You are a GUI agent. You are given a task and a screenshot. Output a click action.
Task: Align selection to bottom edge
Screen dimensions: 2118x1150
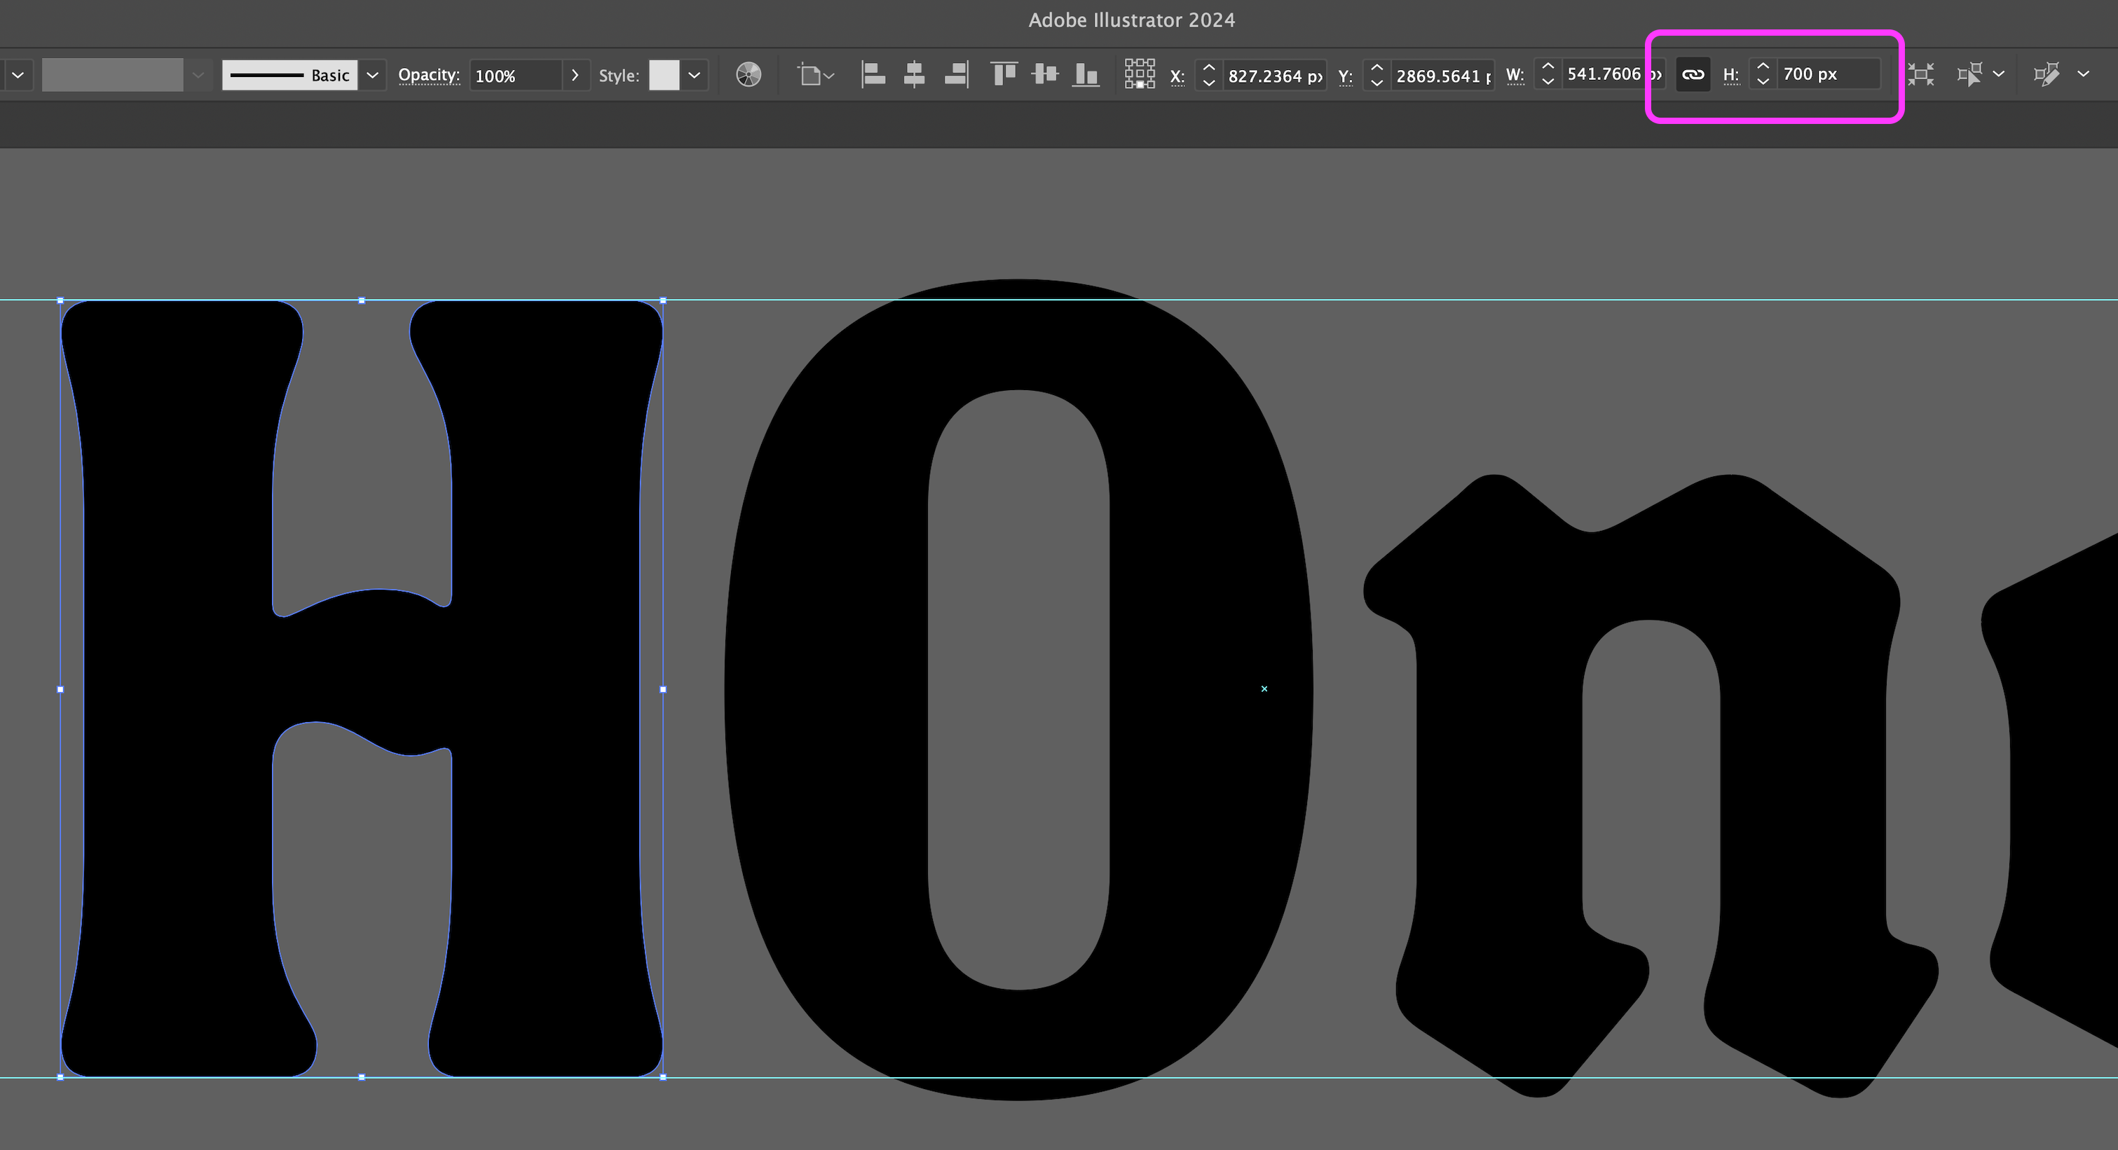tap(1086, 75)
